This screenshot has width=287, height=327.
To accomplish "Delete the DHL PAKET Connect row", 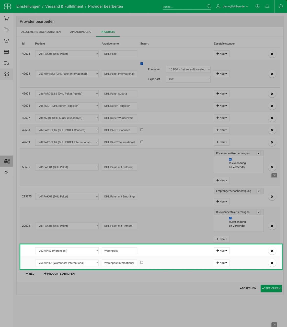I will 272,130.
